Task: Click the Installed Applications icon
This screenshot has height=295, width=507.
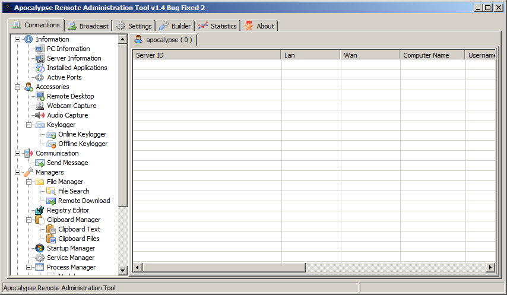Action: (x=40, y=68)
